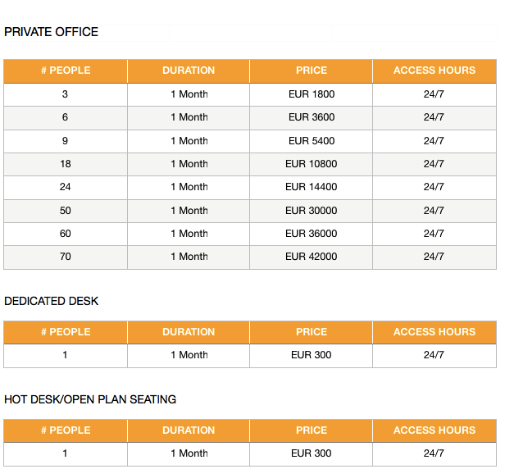Click the 70 people cell
The height and width of the screenshot is (469, 505).
click(66, 257)
